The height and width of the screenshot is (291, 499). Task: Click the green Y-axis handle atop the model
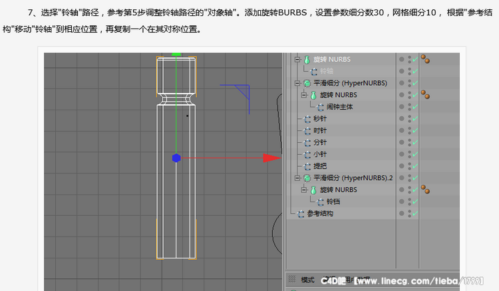(176, 54)
